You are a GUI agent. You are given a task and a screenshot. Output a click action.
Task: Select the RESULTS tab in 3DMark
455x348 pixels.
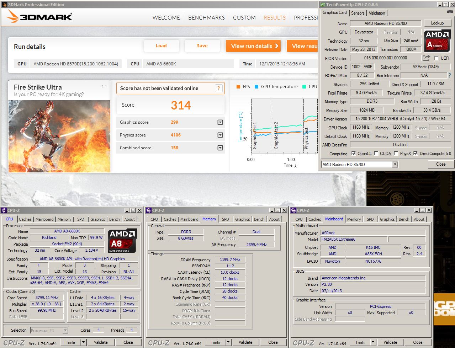275,17
